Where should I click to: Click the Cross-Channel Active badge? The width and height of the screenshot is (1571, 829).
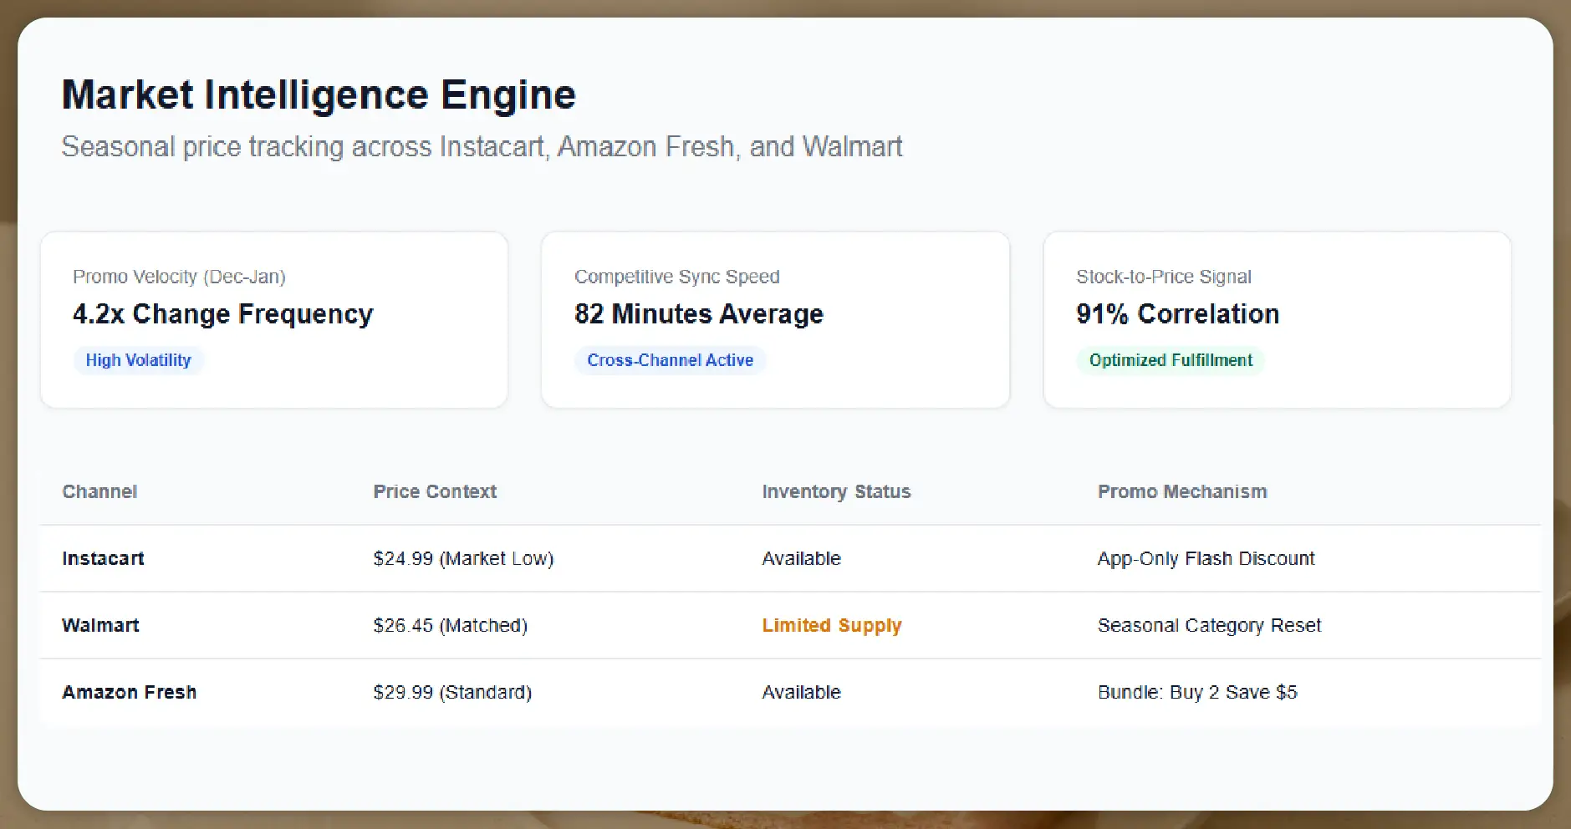pyautogui.click(x=670, y=360)
